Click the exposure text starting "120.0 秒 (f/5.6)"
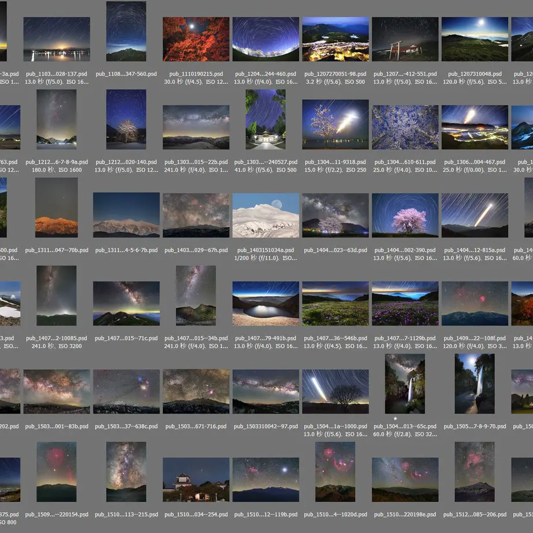 [475, 82]
